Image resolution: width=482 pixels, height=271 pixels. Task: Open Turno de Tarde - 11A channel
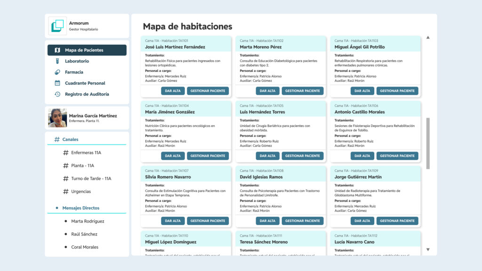pyautogui.click(x=91, y=178)
